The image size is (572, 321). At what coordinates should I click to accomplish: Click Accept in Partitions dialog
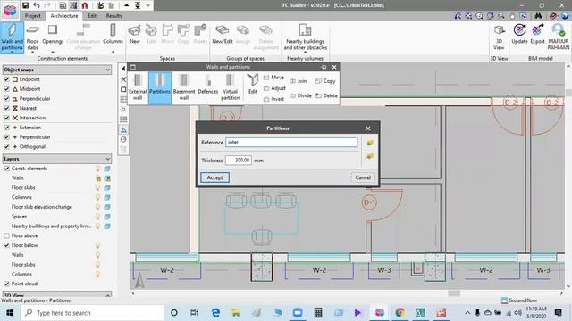214,177
